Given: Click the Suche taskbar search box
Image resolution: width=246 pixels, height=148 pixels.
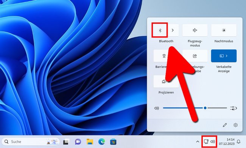Looking at the screenshot, I should tap(31, 142).
